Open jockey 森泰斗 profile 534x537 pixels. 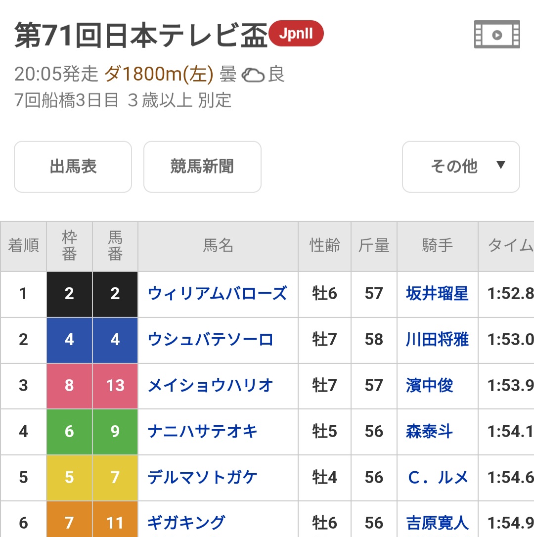(429, 432)
